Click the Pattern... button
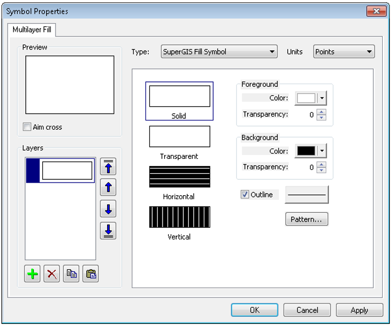 coord(306,219)
